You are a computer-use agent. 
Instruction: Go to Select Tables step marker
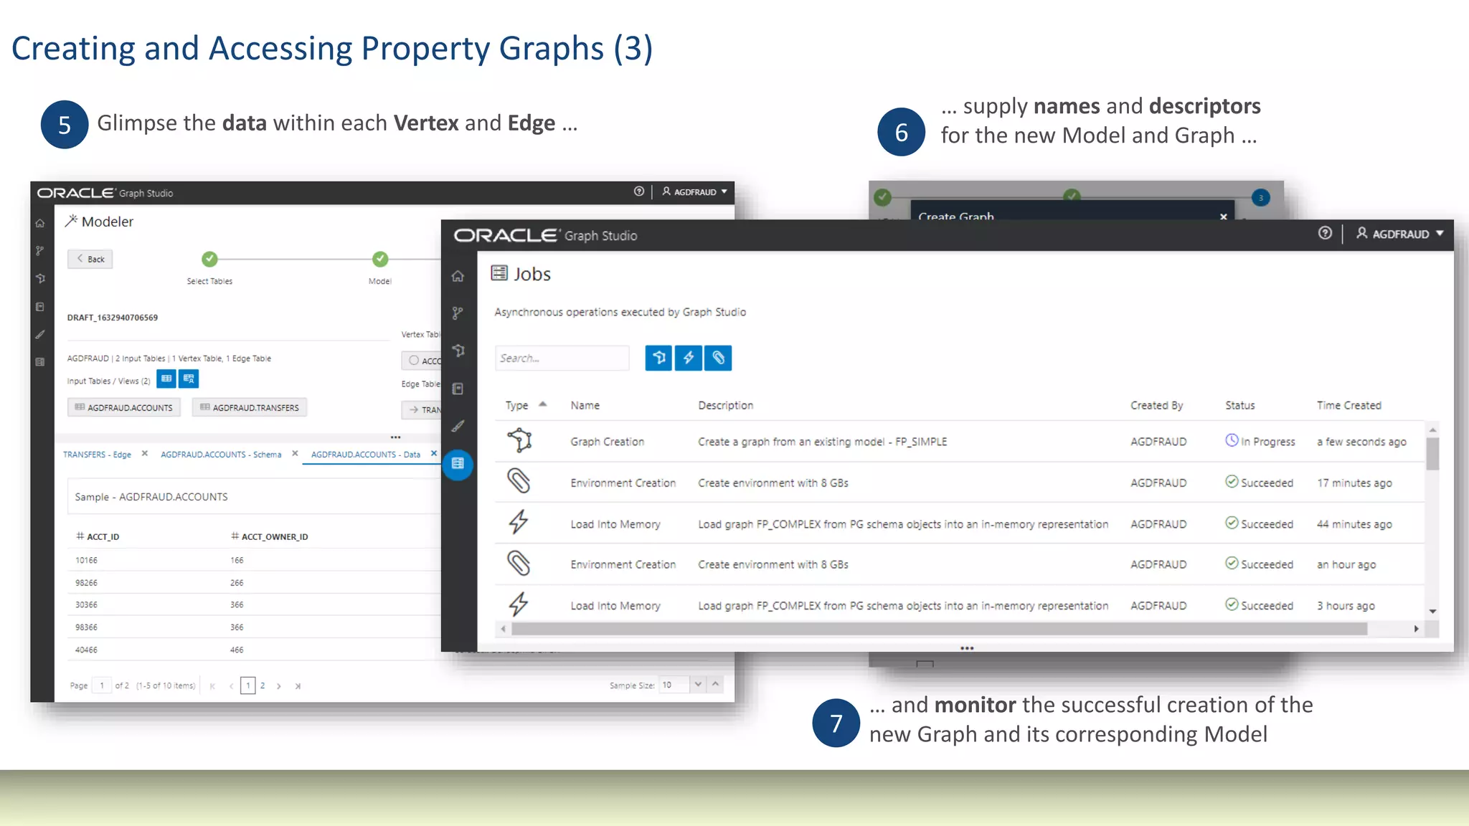point(209,259)
